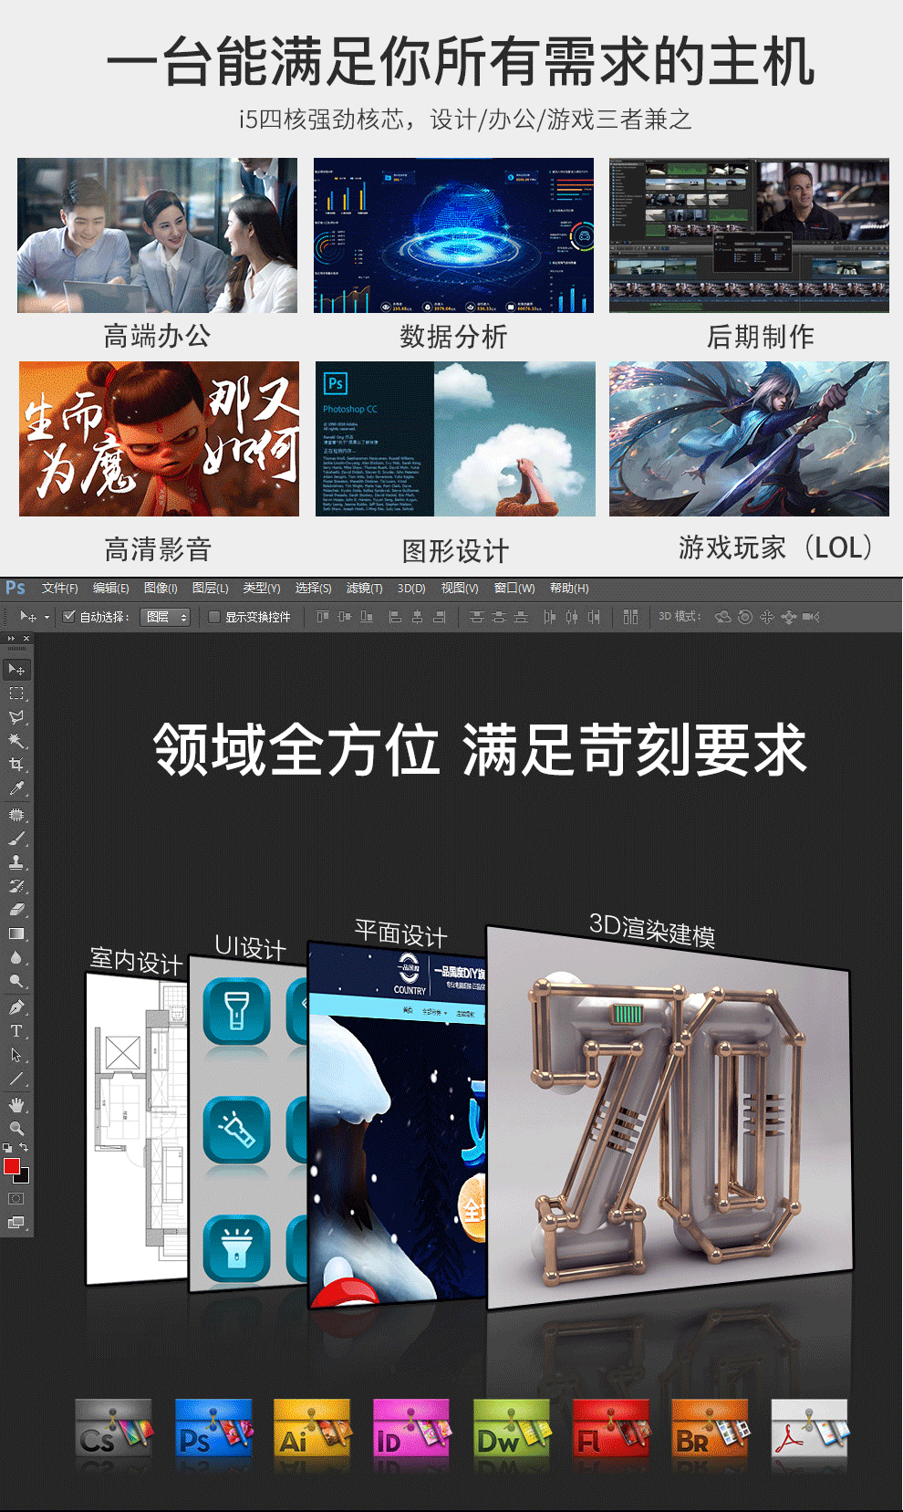903x1512 pixels.
Task: Click the white Acrobat folder icon
Action: coord(810,1427)
